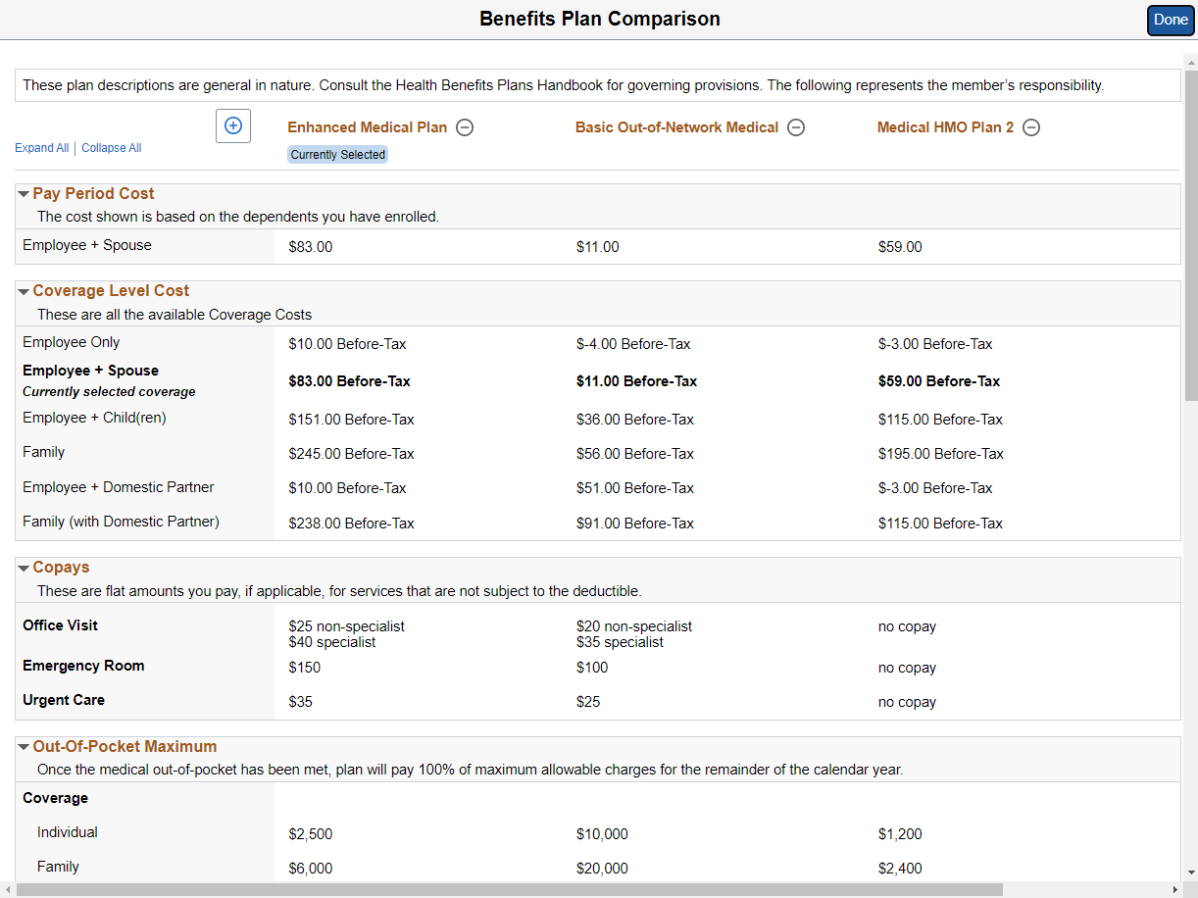
Task: Select the Medical HMO Plan 2 column header
Action: (x=944, y=126)
